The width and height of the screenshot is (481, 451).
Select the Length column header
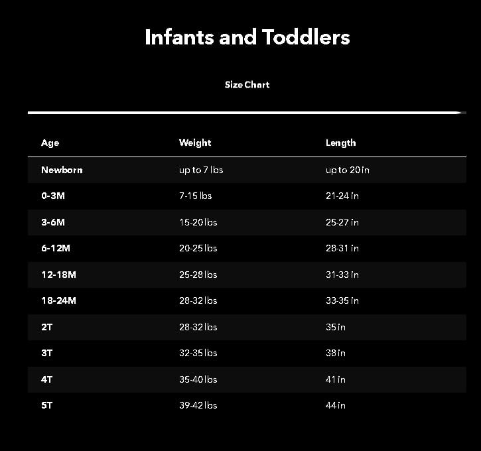pos(340,143)
